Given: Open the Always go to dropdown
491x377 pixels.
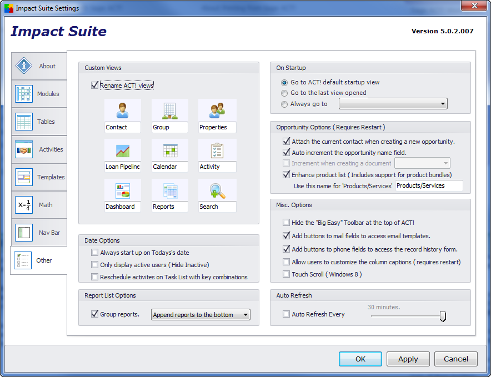Looking at the screenshot, I should (x=393, y=104).
